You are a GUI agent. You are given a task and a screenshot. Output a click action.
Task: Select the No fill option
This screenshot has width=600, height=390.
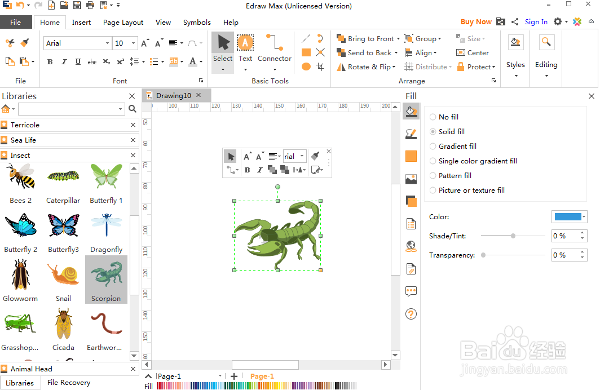point(444,117)
